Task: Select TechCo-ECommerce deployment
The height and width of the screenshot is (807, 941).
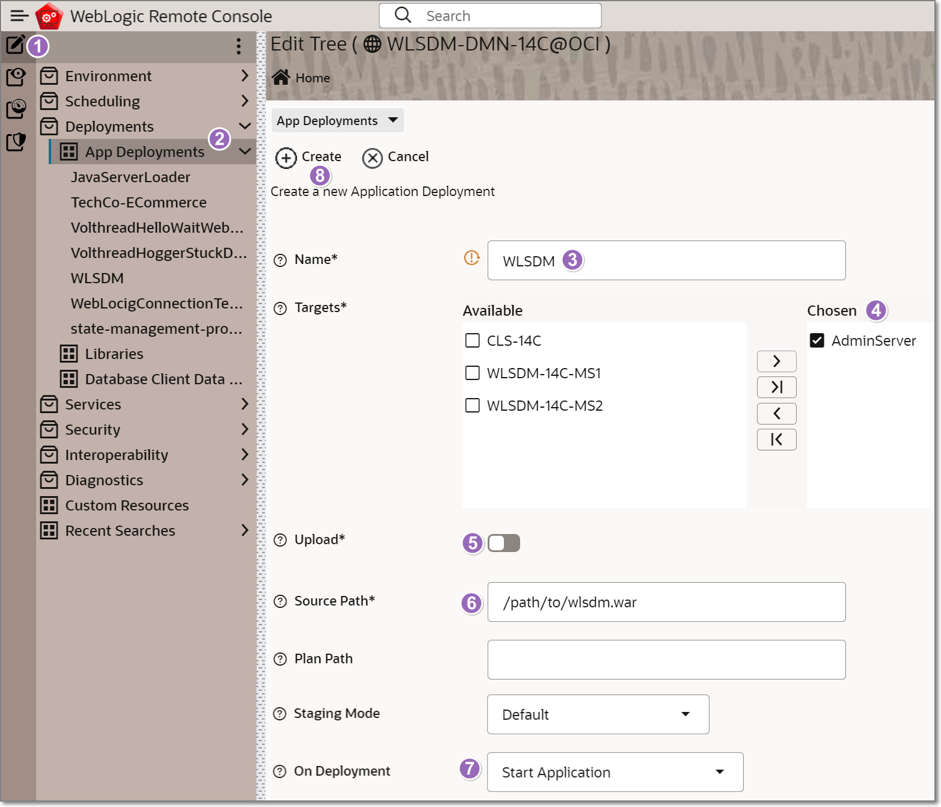Action: click(139, 202)
